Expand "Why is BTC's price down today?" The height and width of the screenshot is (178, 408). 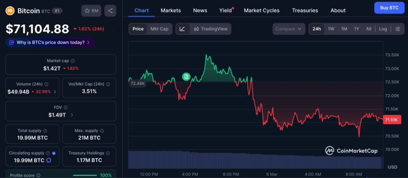click(50, 42)
